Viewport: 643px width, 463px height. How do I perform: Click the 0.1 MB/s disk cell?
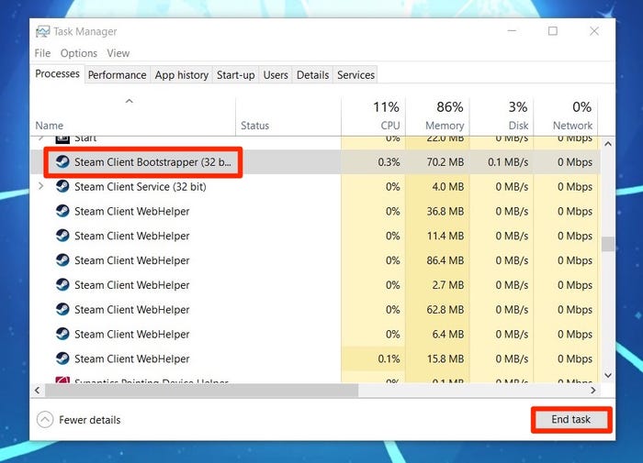pos(502,161)
